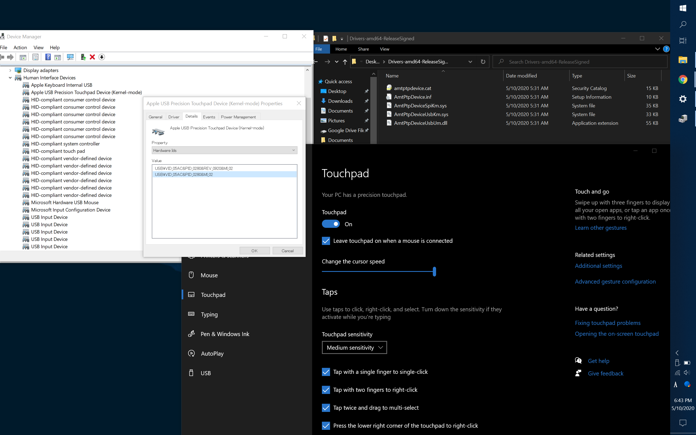Open Chrome from the taskbar
696x435 pixels.
pos(682,79)
